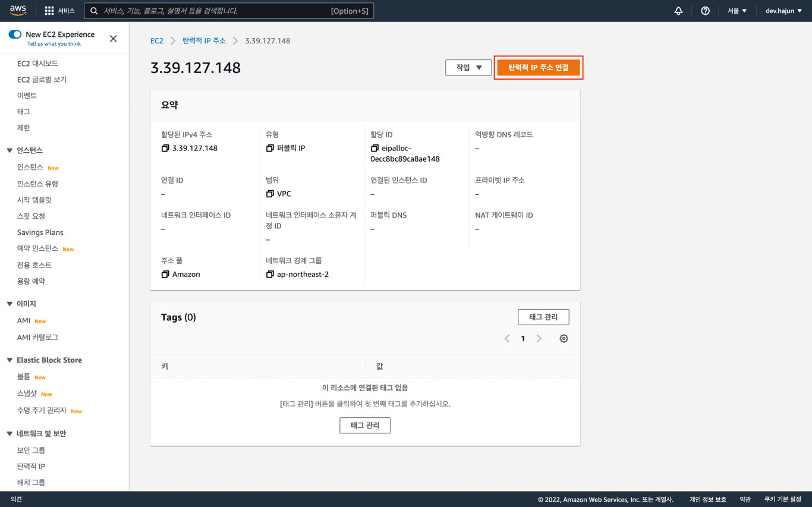Copy the allocated IPv4 address 3.39.127.148
The height and width of the screenshot is (507, 812).
click(x=165, y=148)
